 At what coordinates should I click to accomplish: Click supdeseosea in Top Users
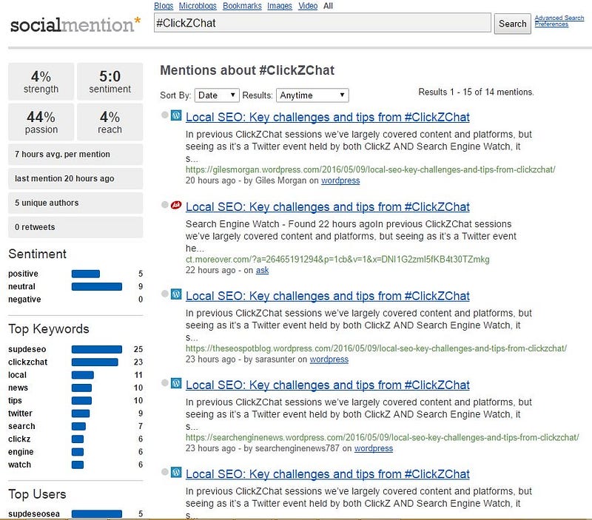[34, 513]
